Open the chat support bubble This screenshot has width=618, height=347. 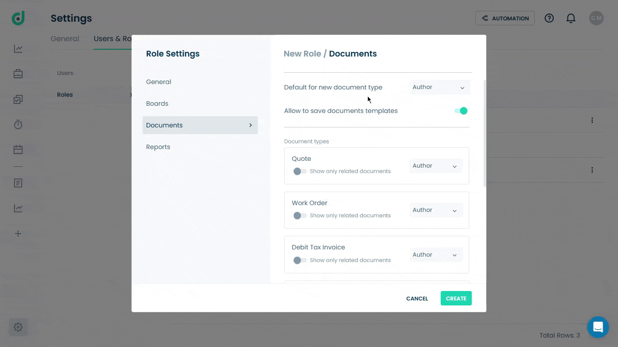tap(598, 327)
